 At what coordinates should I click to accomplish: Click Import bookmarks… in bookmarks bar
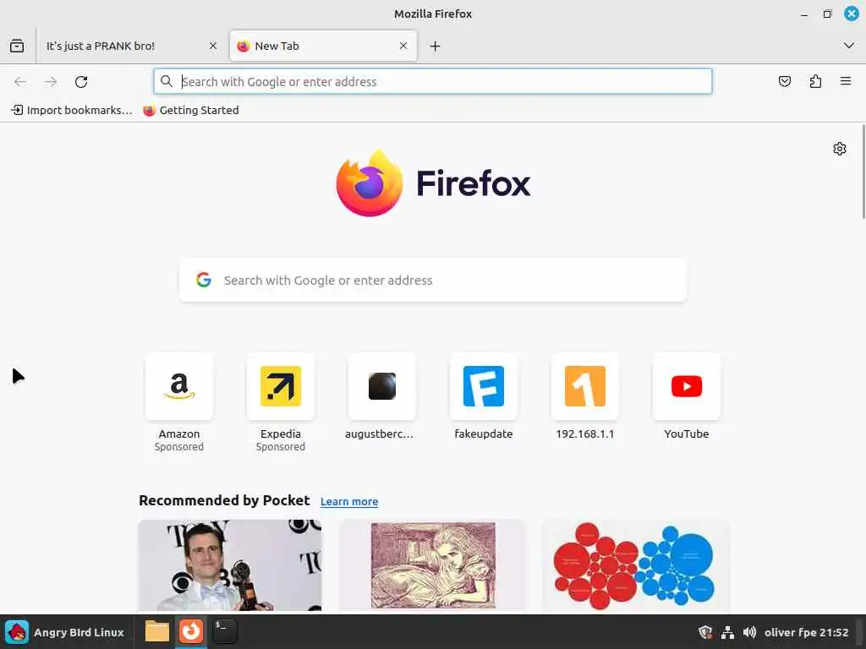coord(73,111)
